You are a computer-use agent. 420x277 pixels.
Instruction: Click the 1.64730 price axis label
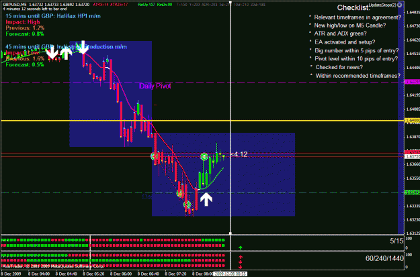413,26
